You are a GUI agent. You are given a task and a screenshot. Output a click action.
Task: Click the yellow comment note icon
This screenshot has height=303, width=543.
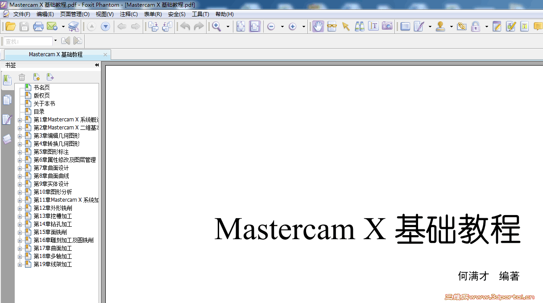click(538, 27)
